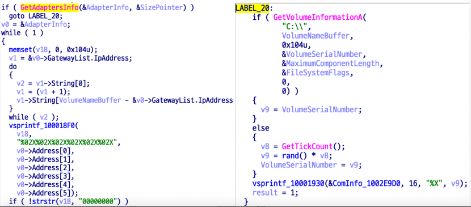Click the memset call
This screenshot has width=471, height=207.
pos(19,49)
